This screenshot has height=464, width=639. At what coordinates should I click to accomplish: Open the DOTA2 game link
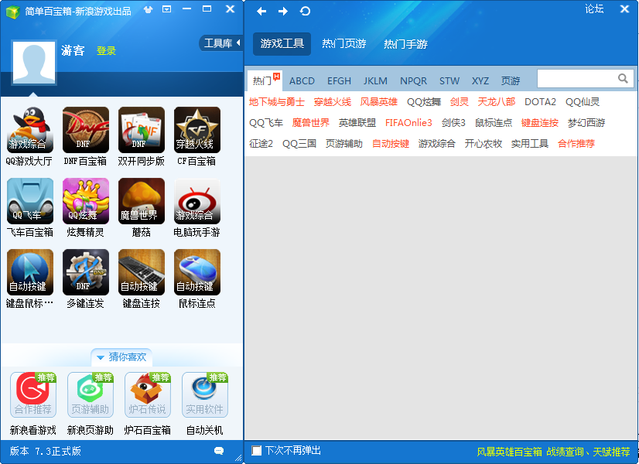[540, 102]
